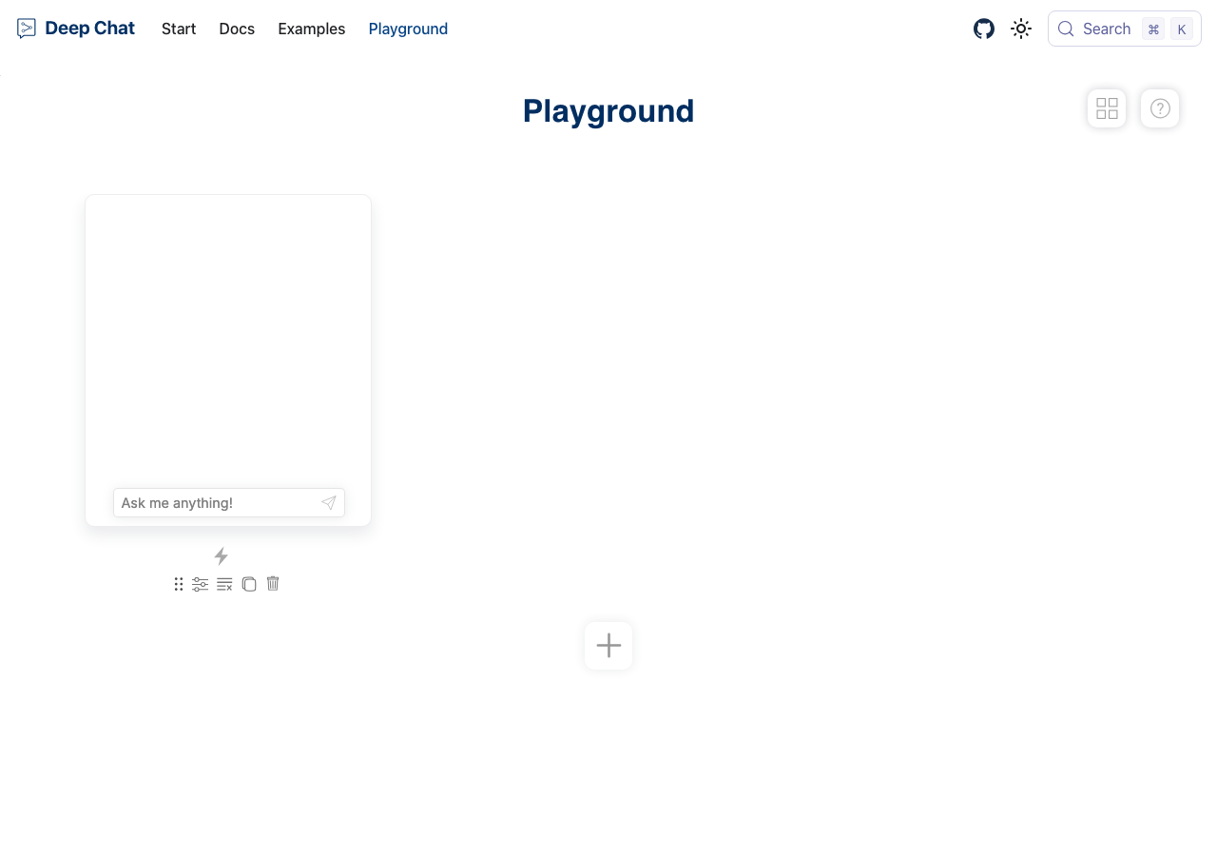Screen dimensions: 1217x856
Task: Select the Playground nav item
Action: click(408, 29)
